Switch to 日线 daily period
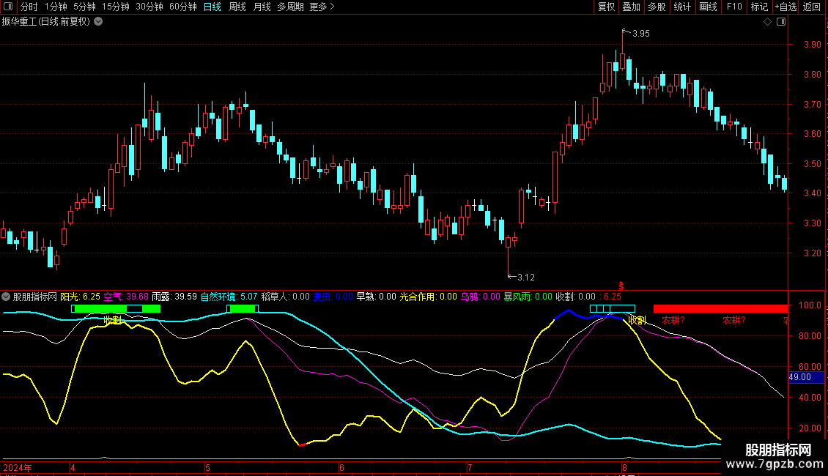 coord(212,7)
